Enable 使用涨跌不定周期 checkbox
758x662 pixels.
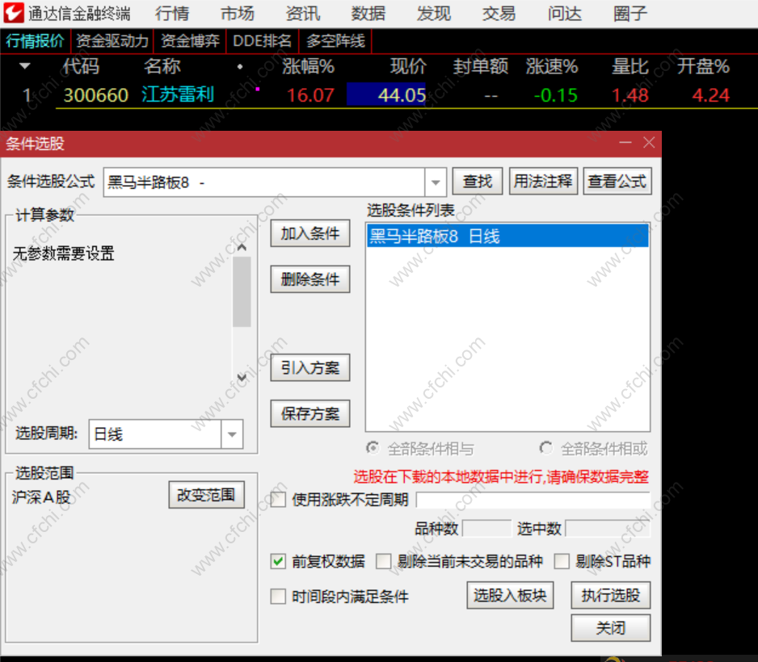279,499
